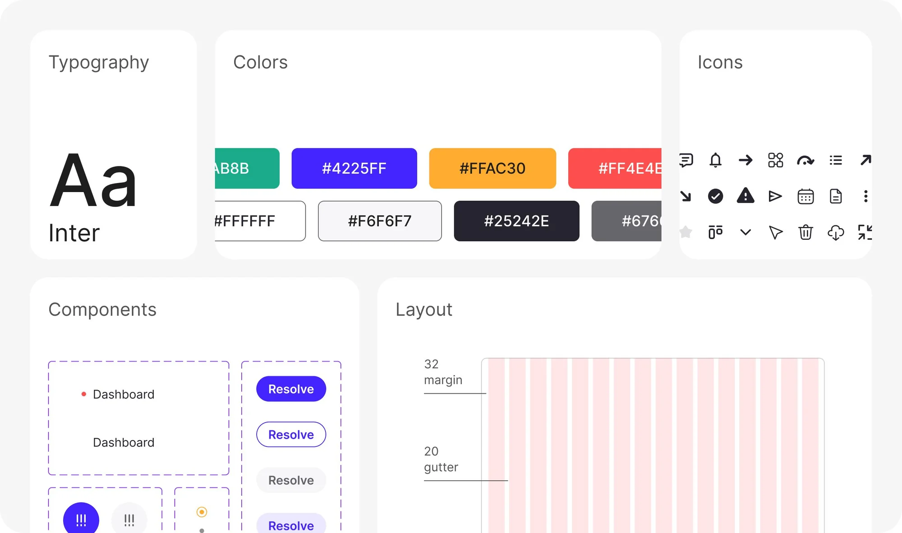Click the Components heading

coord(102,309)
